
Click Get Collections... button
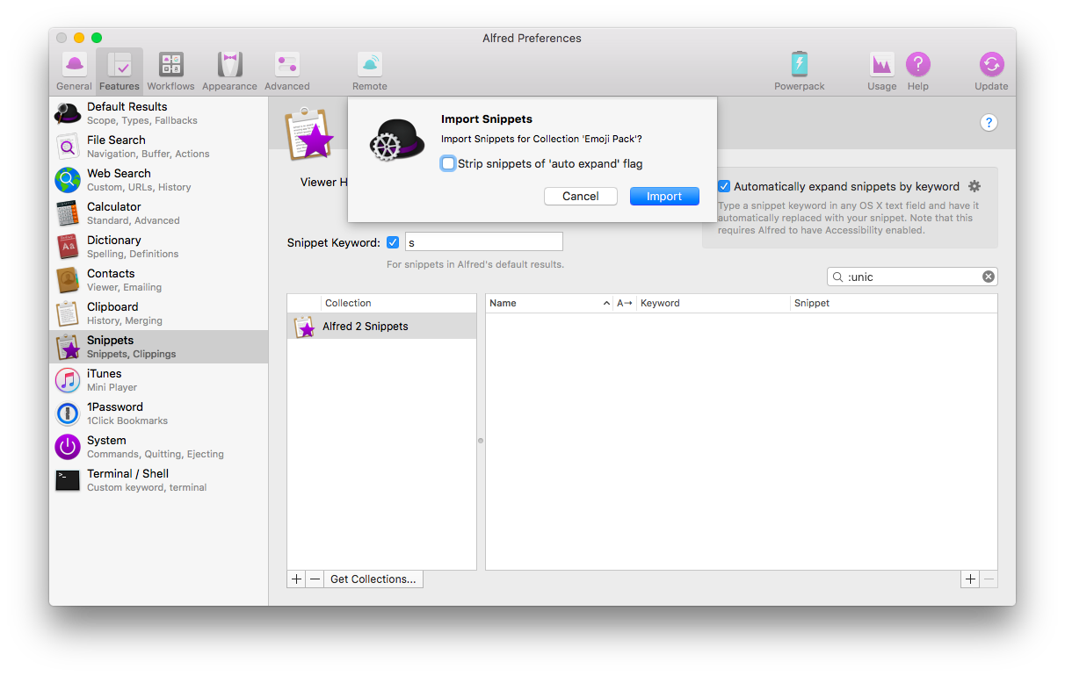(x=373, y=579)
